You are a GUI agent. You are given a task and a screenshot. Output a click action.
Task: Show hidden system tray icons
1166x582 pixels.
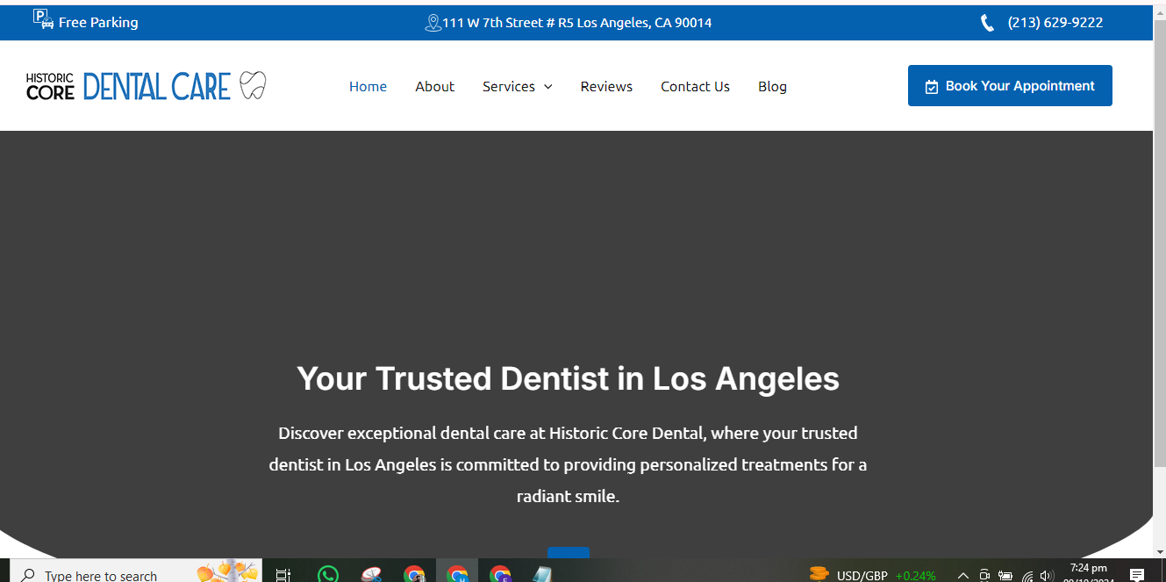coord(962,576)
